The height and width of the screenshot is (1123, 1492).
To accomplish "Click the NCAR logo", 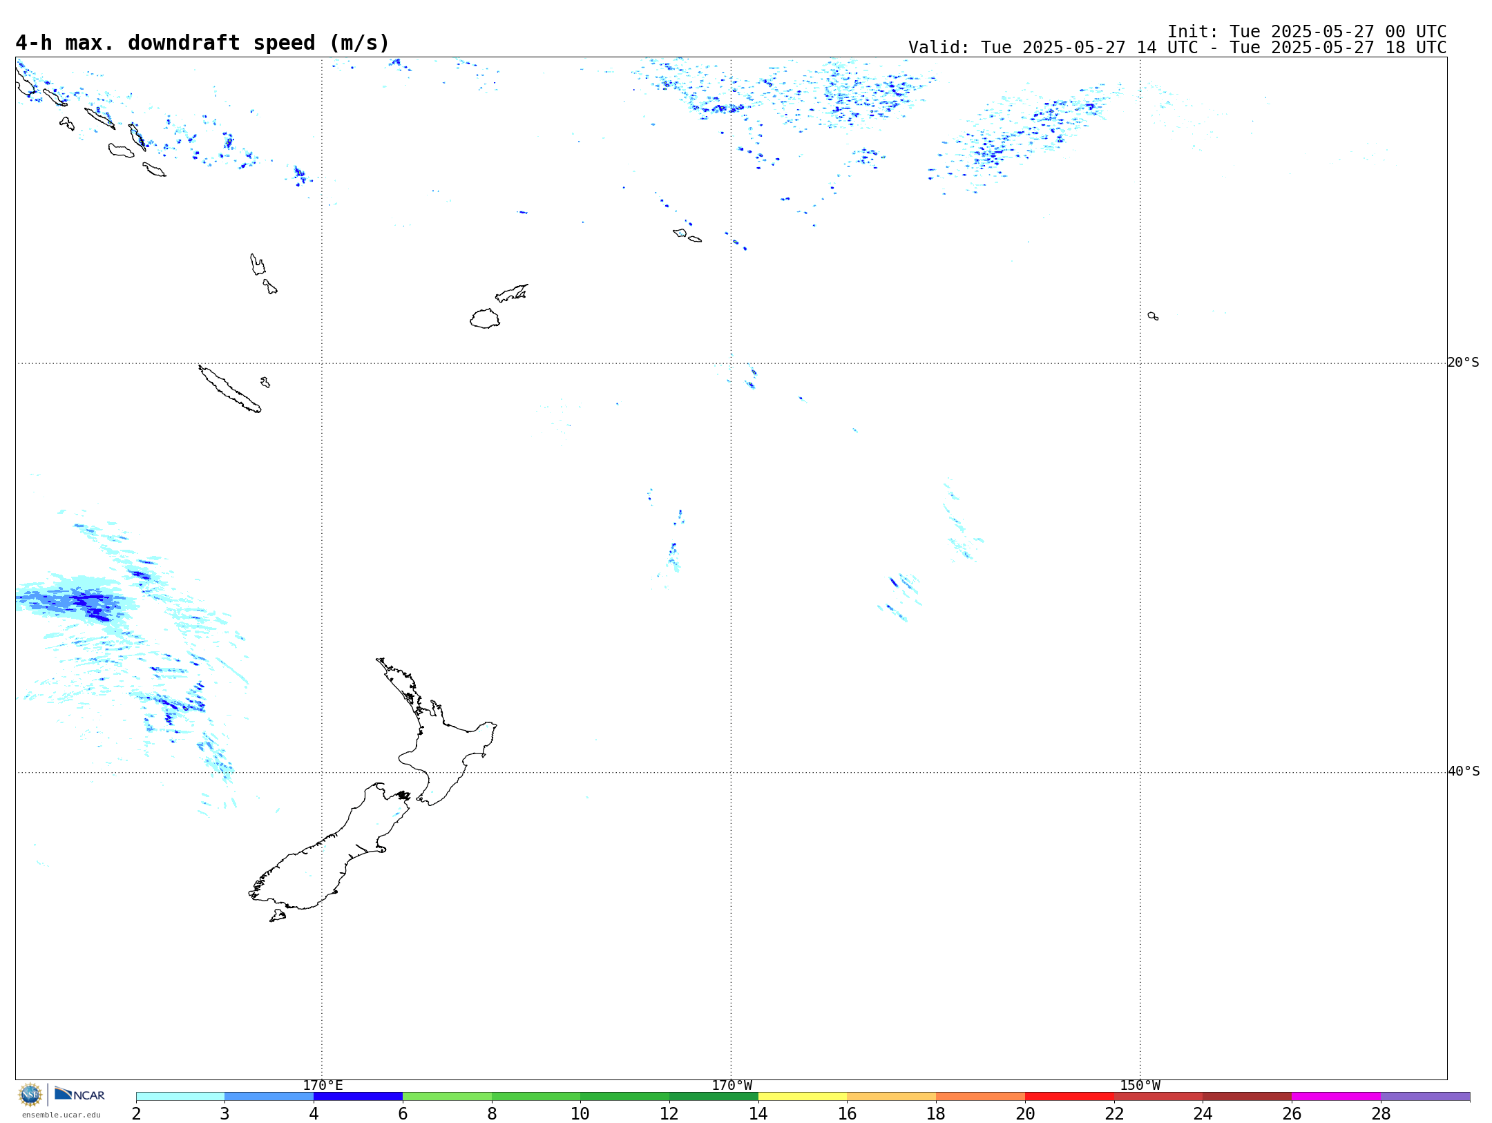I will [79, 1094].
